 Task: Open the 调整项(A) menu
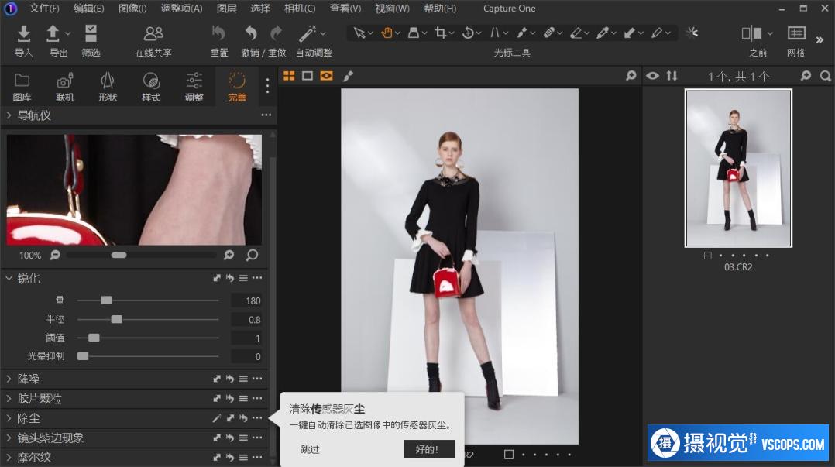pos(181,9)
